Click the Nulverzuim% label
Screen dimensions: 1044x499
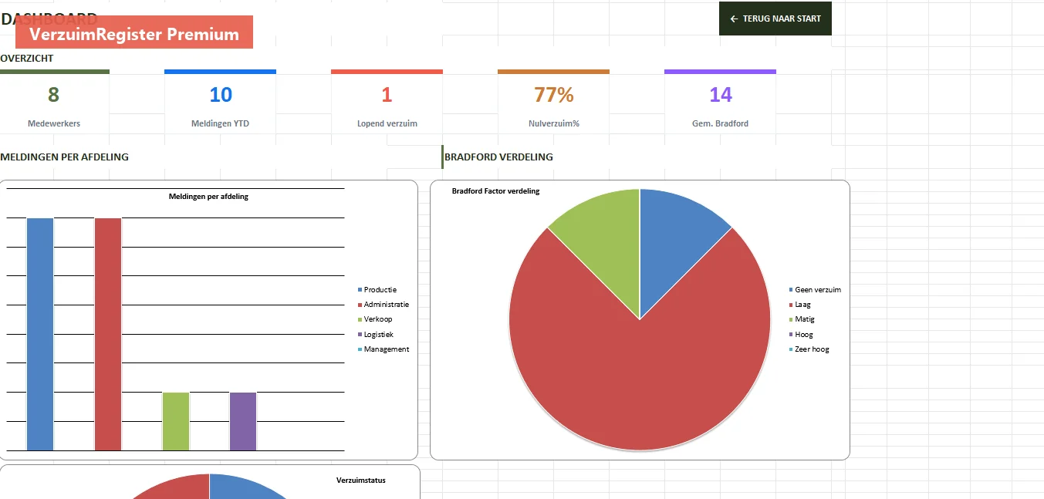[x=554, y=123]
